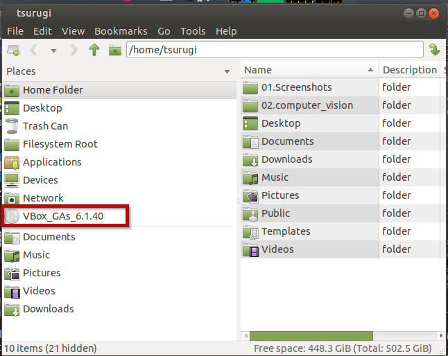The width and height of the screenshot is (448, 356).
Task: Click the Pictures folder icon in list
Action: click(x=250, y=196)
